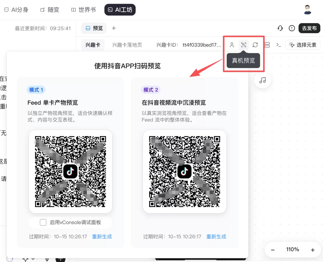Click the 去发布 button
323x262 pixels.
pyautogui.click(x=309, y=28)
